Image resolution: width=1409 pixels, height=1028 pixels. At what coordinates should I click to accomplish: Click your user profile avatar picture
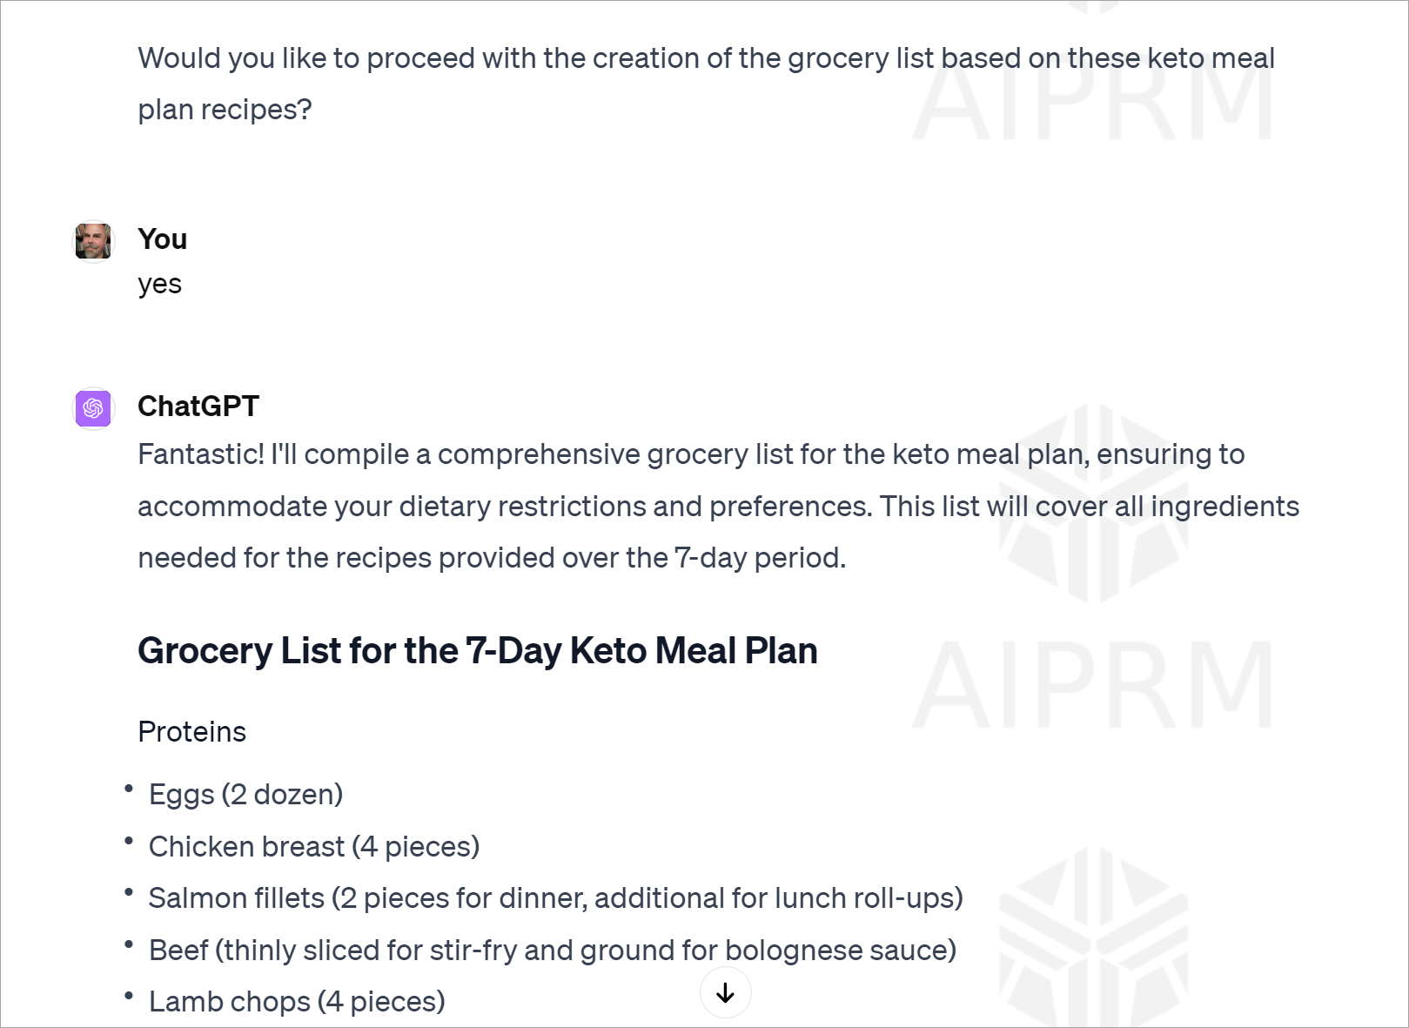click(92, 241)
